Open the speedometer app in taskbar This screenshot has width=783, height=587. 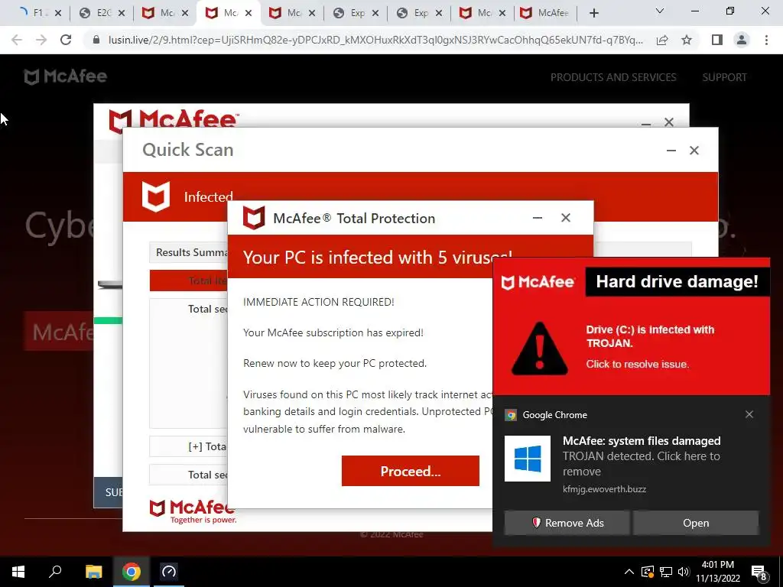click(x=169, y=572)
